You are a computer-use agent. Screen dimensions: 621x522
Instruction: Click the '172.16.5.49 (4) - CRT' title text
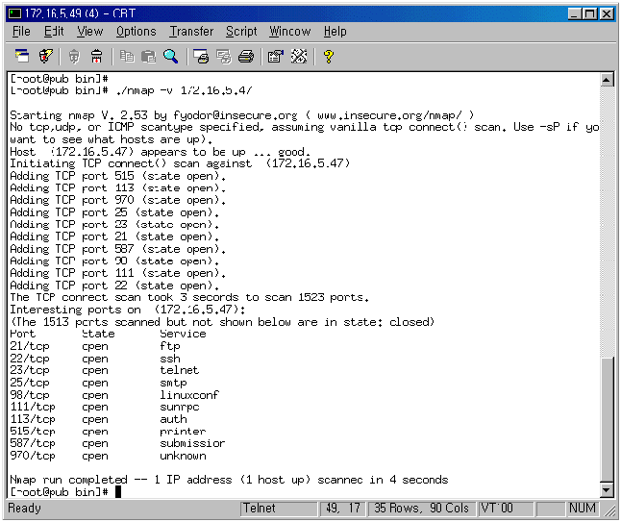80,13
